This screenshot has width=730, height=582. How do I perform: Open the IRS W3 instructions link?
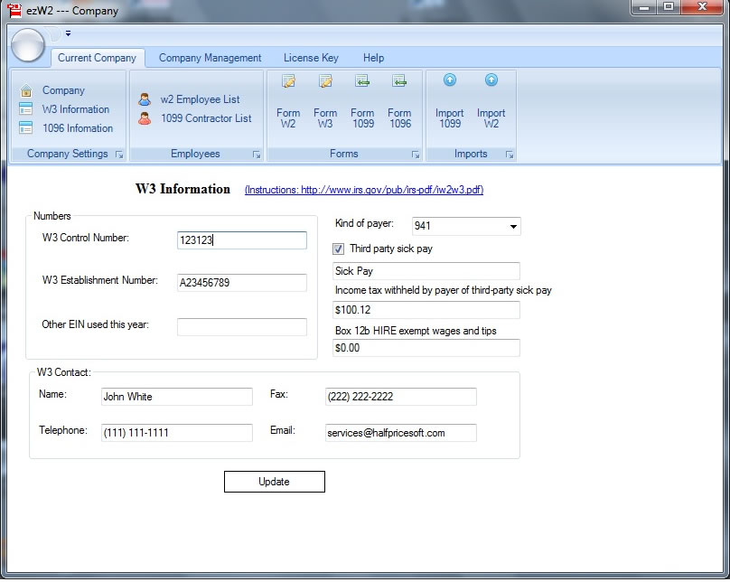coord(364,190)
